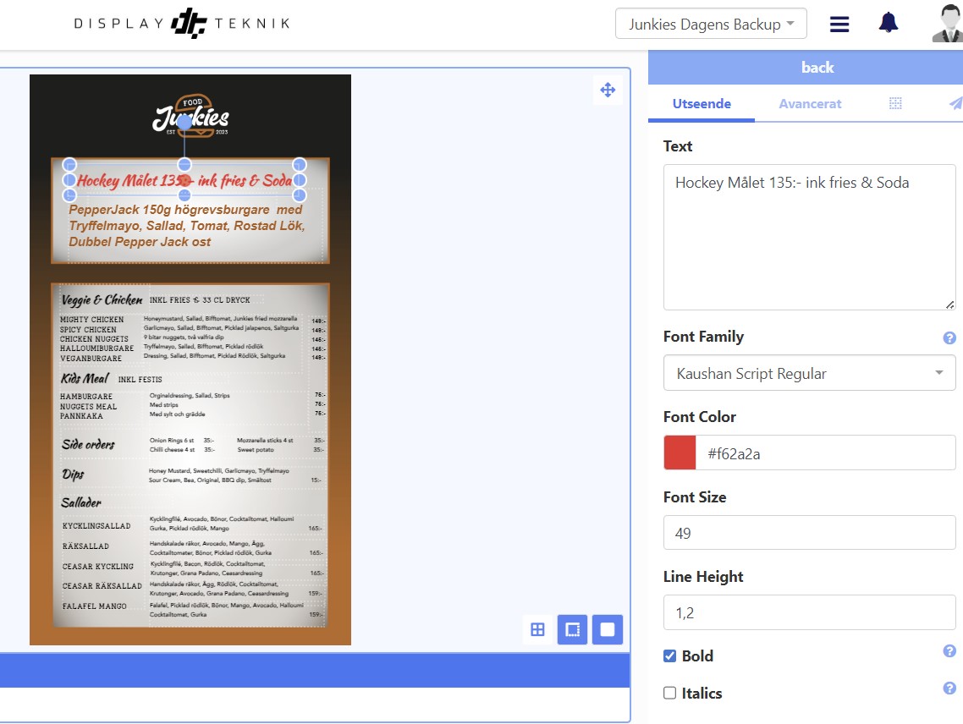Open the paper plane tab icon
The height and width of the screenshot is (724, 963).
(955, 103)
